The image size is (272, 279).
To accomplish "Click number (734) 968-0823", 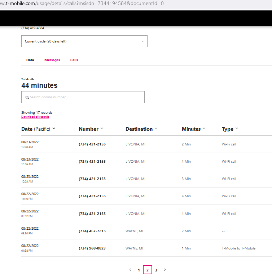I will [92, 248].
